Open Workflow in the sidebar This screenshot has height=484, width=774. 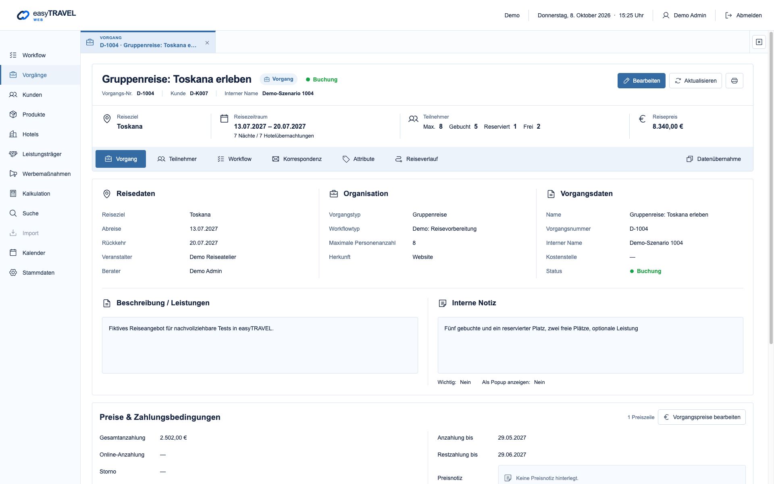(x=40, y=55)
